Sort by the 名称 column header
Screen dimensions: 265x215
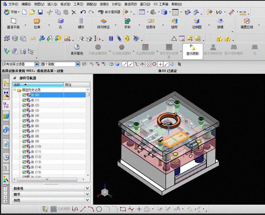tap(38, 84)
